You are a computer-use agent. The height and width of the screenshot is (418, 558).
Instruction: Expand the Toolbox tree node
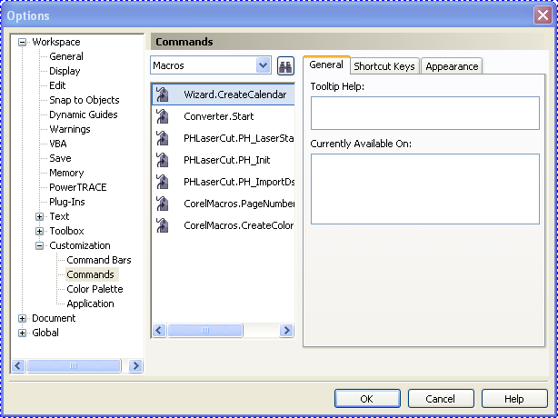[39, 231]
